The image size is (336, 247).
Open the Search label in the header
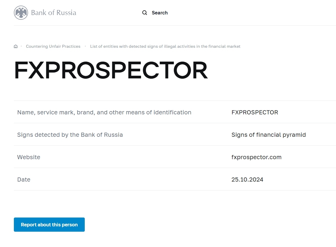click(x=159, y=13)
